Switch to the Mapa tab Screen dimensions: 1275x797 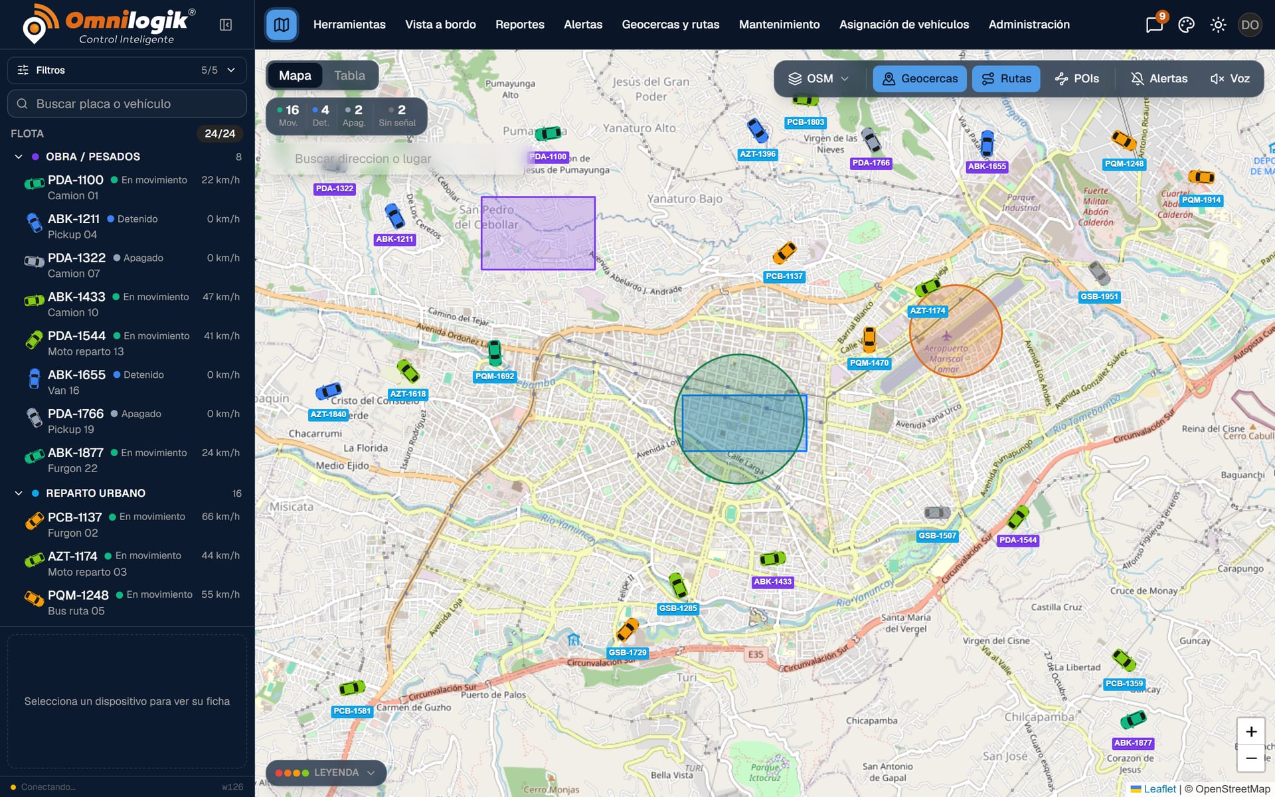[295, 76]
